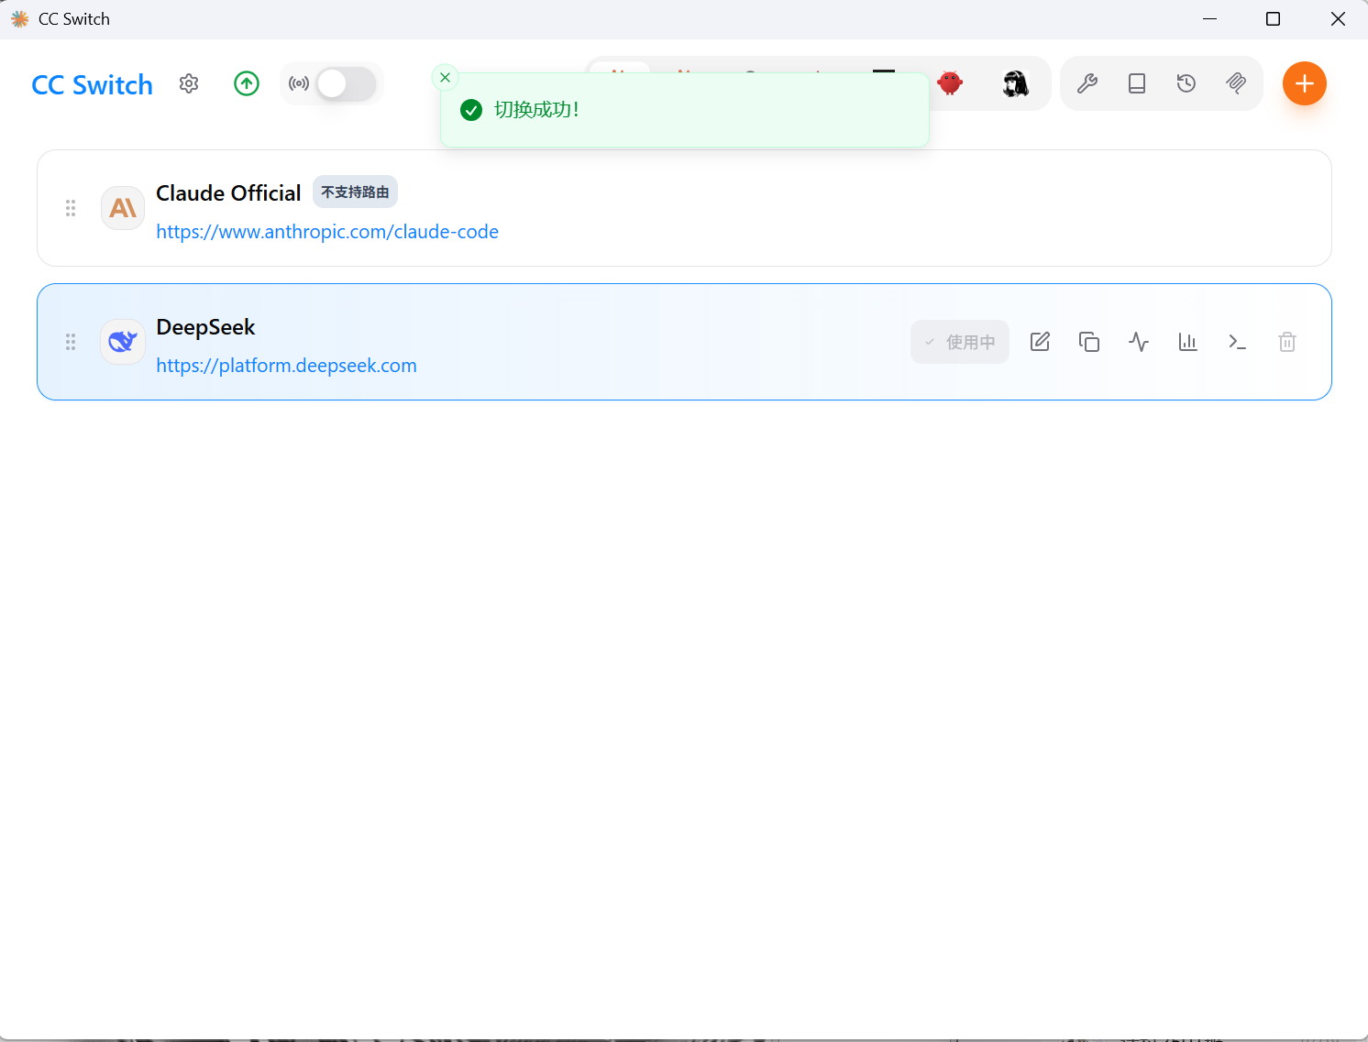Click the 使用中 status button for DeepSeek

(960, 342)
